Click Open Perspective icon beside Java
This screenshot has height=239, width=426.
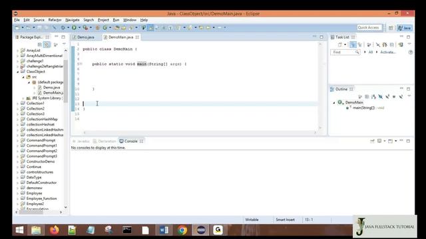(x=391, y=28)
